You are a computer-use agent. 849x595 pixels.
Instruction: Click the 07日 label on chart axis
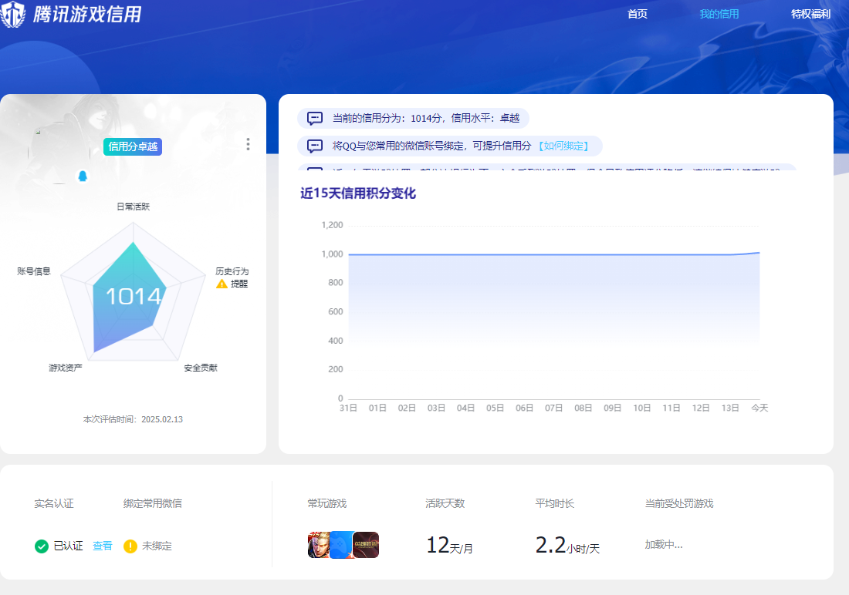point(553,408)
